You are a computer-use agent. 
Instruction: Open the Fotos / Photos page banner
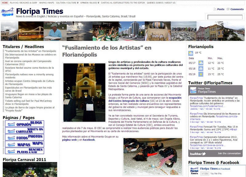(25, 137)
